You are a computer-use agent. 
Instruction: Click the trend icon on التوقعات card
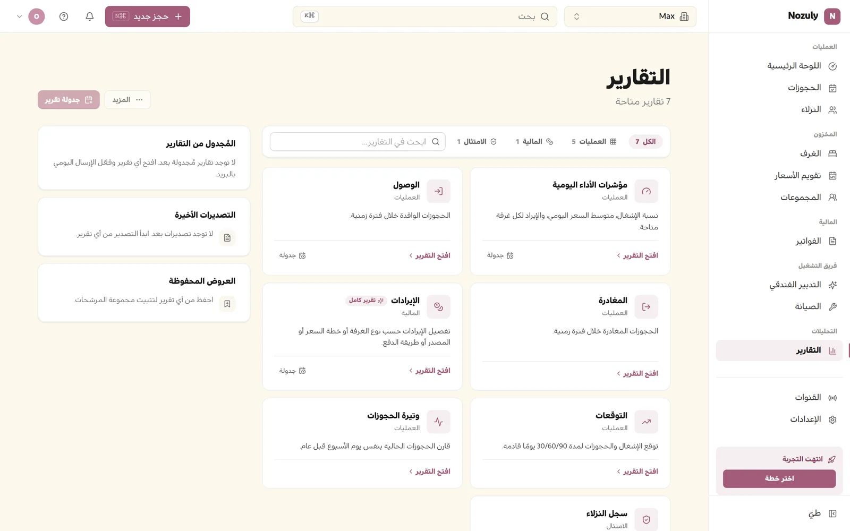(646, 422)
